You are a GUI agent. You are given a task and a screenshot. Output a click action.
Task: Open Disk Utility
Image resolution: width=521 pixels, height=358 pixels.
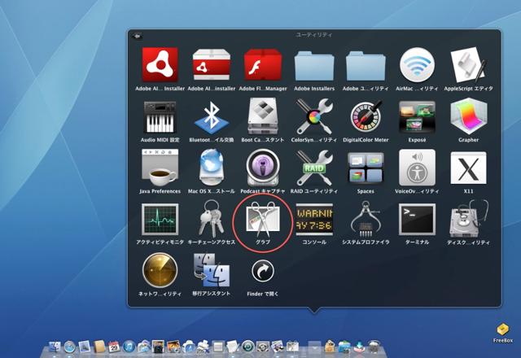pos(468,220)
